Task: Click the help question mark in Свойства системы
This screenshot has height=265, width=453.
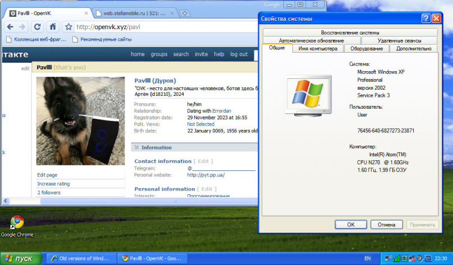Action: click(x=426, y=19)
